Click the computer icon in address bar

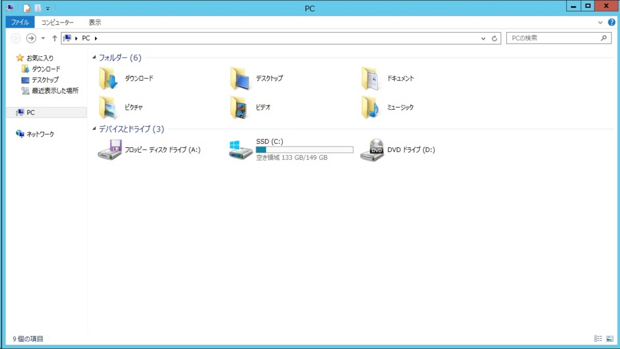tap(68, 38)
